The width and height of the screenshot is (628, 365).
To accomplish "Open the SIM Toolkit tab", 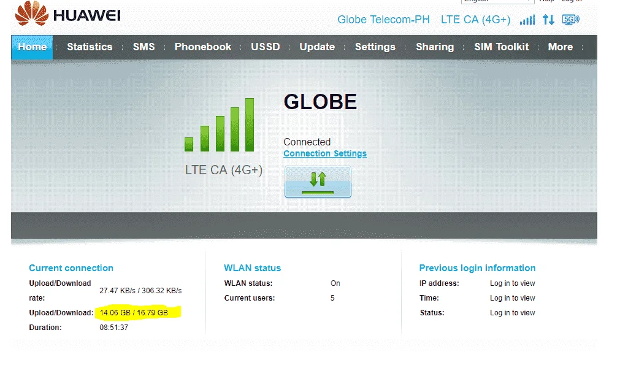I will [502, 47].
